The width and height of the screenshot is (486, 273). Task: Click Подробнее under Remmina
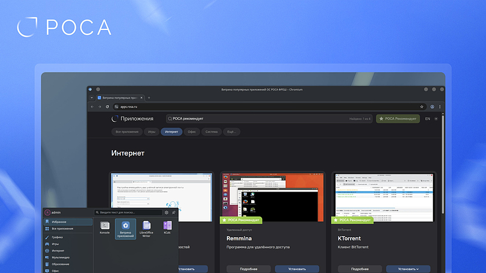248,269
